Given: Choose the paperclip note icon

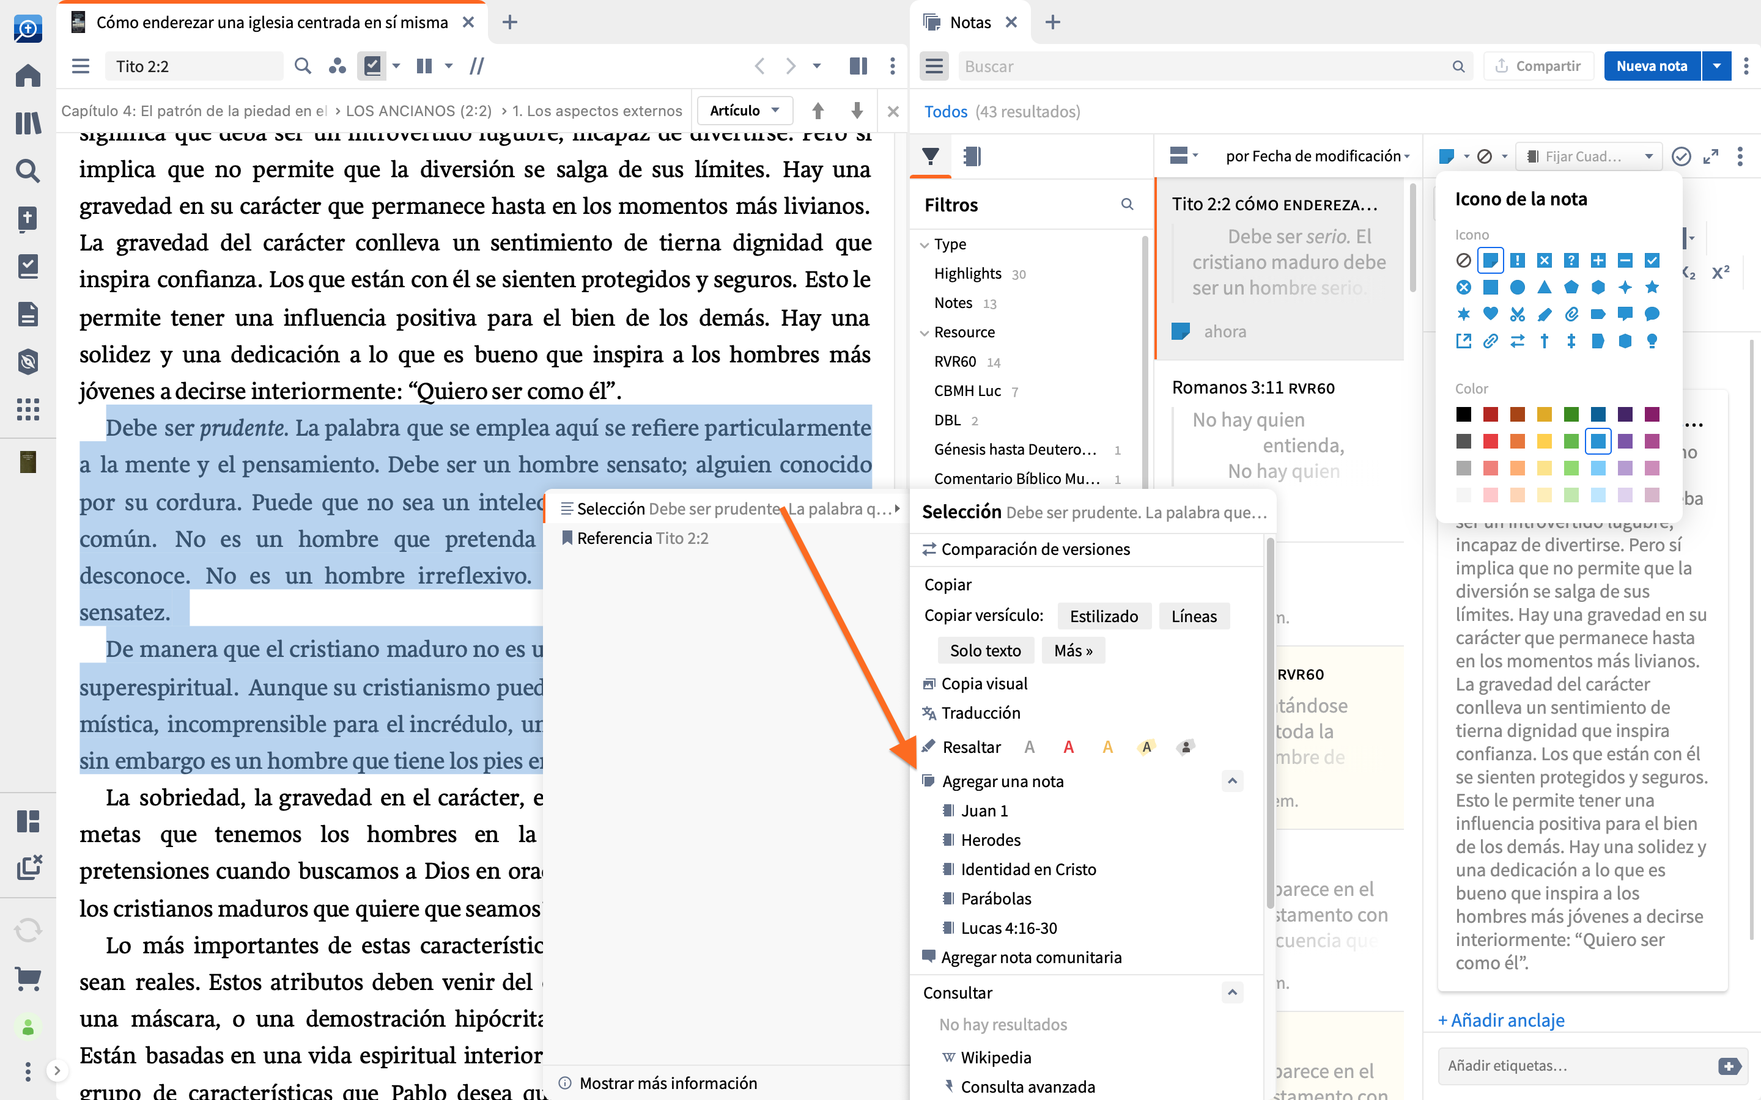Looking at the screenshot, I should click(x=1571, y=313).
